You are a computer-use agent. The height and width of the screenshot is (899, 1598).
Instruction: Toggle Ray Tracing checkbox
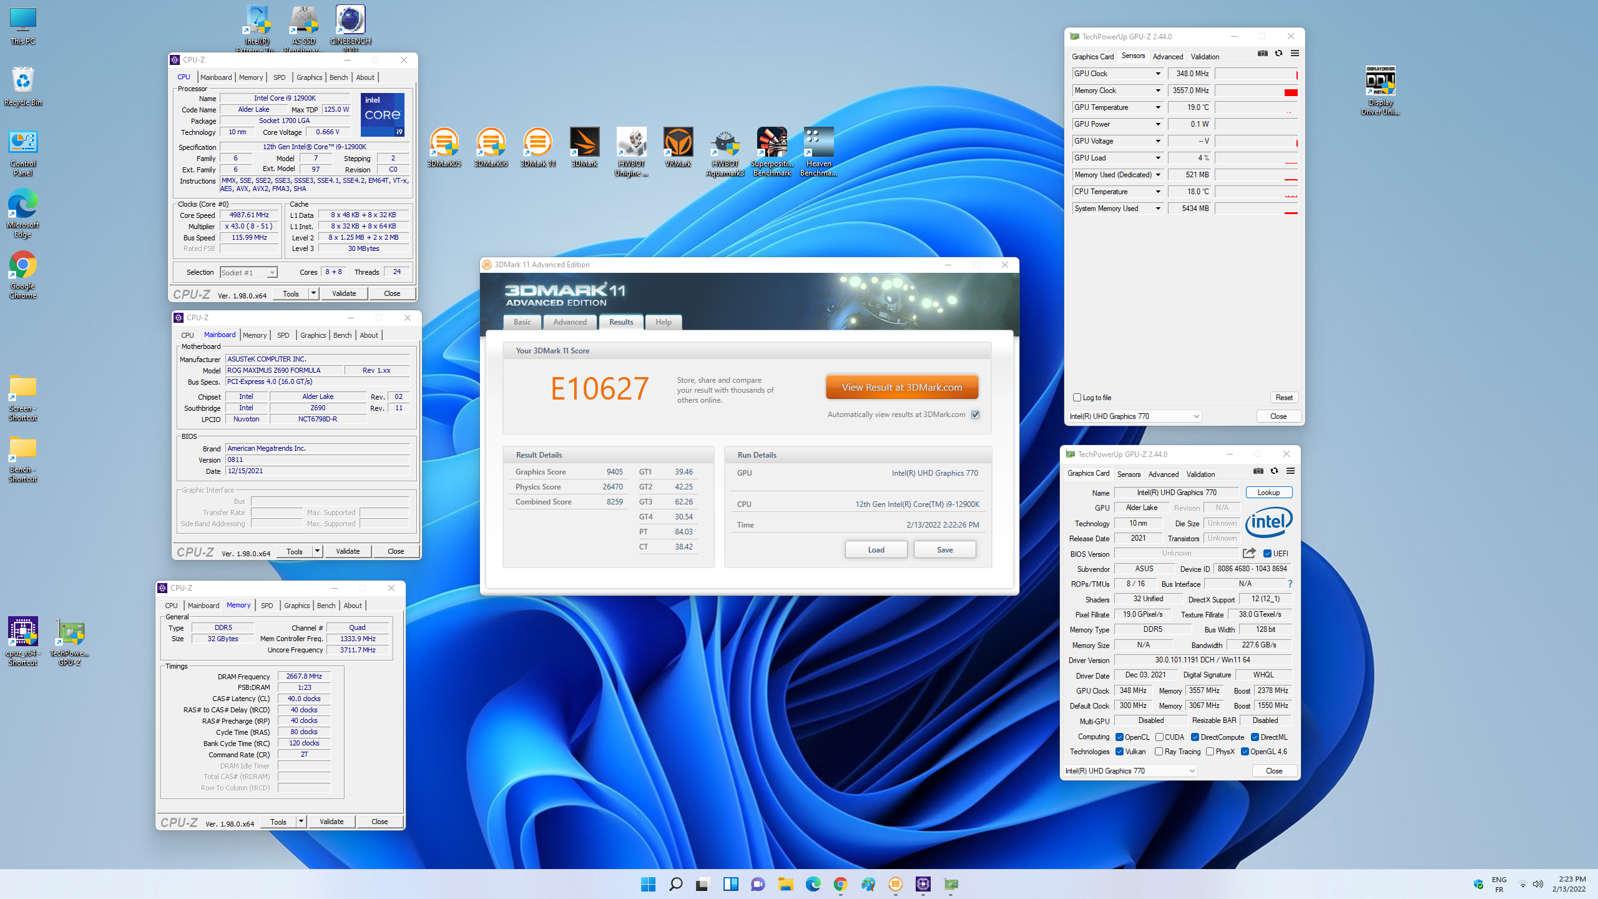click(x=1159, y=752)
